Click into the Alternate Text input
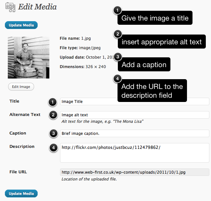Screen dimensions: 211x201 [135, 115]
